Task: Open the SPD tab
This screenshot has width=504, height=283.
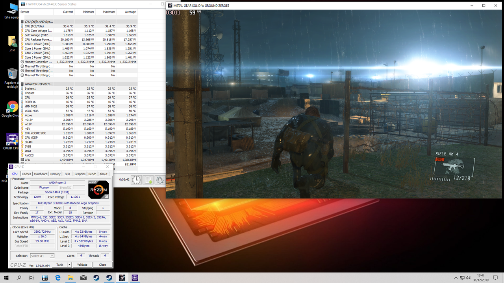Action: [67, 174]
